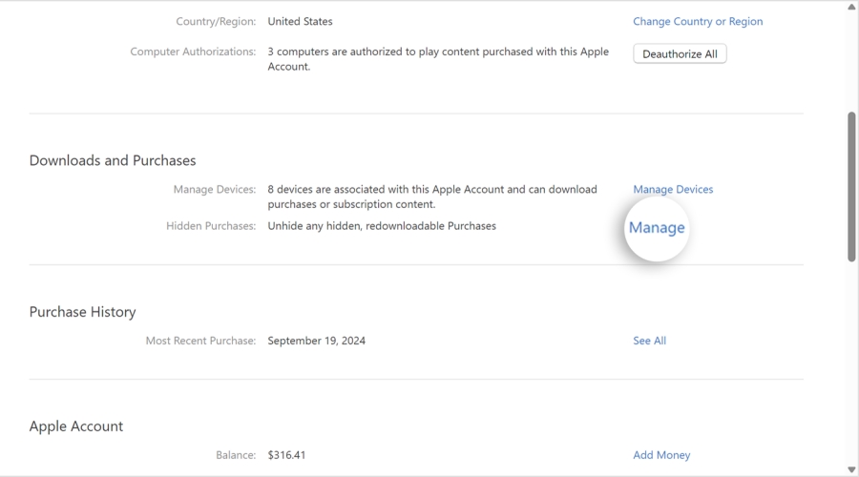Viewport: 859px width, 477px height.
Task: Open the Add Money link
Action: click(x=661, y=455)
